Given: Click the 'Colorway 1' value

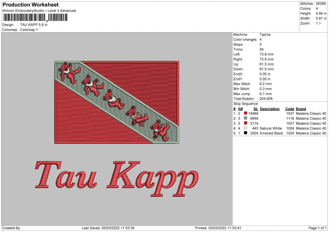Looking at the screenshot, I should click(29, 30).
